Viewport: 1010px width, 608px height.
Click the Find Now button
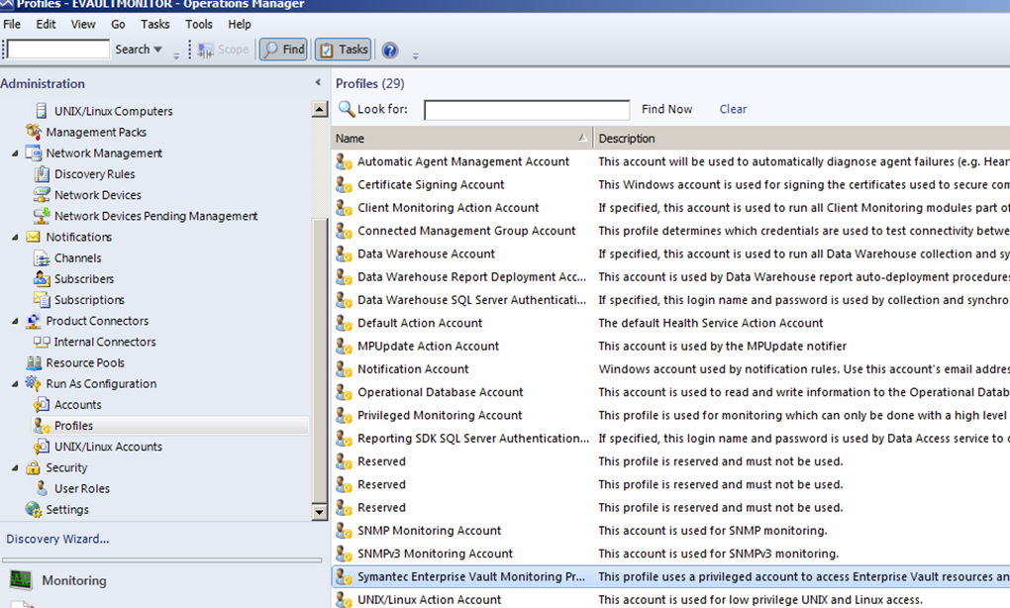click(x=666, y=109)
